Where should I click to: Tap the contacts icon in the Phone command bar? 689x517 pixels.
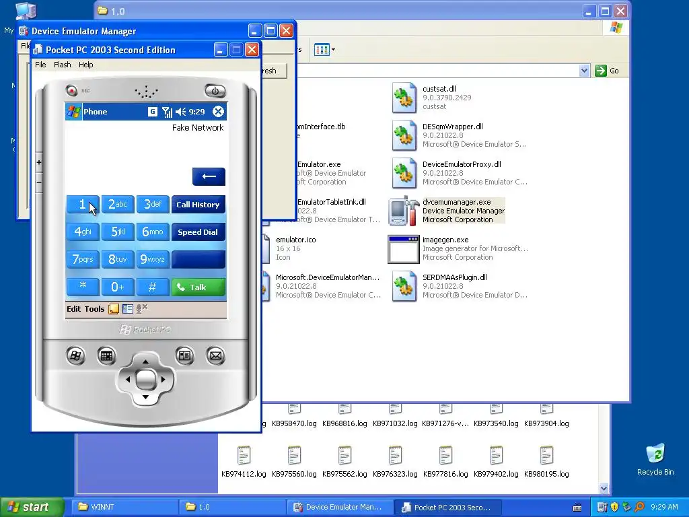click(x=127, y=309)
